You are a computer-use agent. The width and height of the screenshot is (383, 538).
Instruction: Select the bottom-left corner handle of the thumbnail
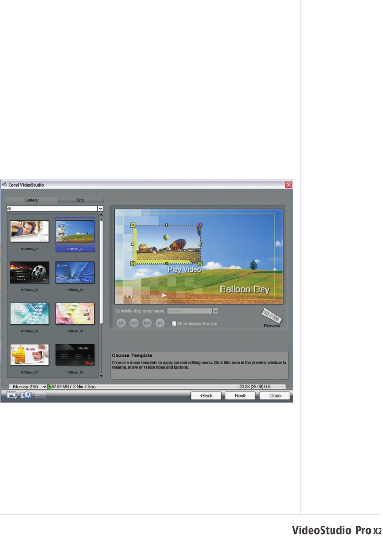pyautogui.click(x=133, y=264)
